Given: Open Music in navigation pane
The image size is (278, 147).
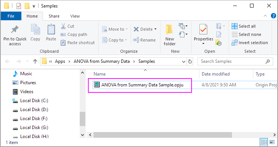Looking at the screenshot, I should 22,74.
